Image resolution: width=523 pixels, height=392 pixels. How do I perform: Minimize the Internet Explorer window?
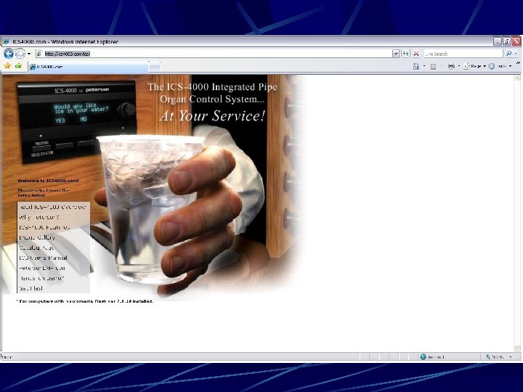point(498,41)
